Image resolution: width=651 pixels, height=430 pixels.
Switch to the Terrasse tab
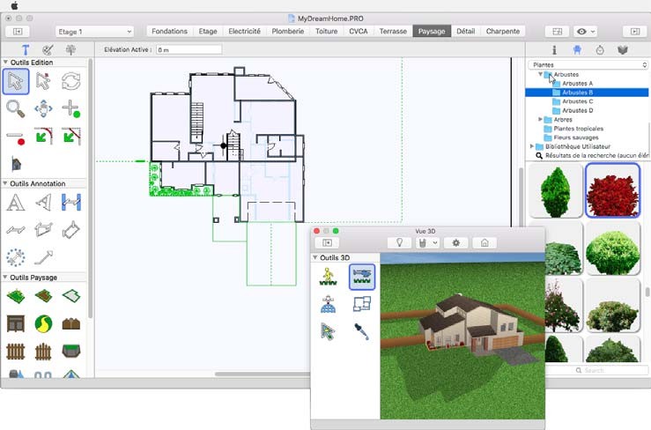393,31
